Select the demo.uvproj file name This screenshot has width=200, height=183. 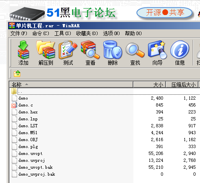coord(32,160)
